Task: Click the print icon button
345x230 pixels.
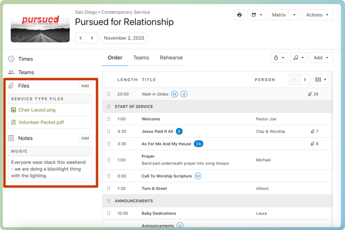Action: point(239,15)
